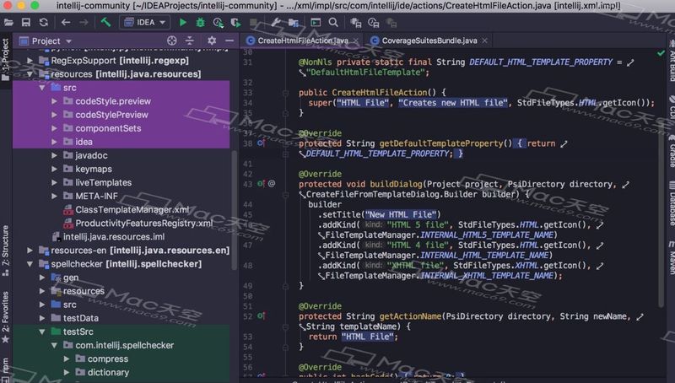Expand the keymaps folder
The width and height of the screenshot is (675, 383).
(54, 169)
